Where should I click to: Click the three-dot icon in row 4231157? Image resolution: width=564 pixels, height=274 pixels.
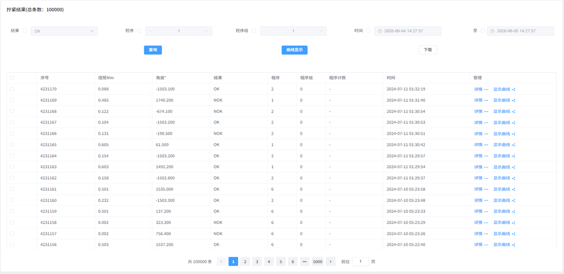tap(486, 234)
